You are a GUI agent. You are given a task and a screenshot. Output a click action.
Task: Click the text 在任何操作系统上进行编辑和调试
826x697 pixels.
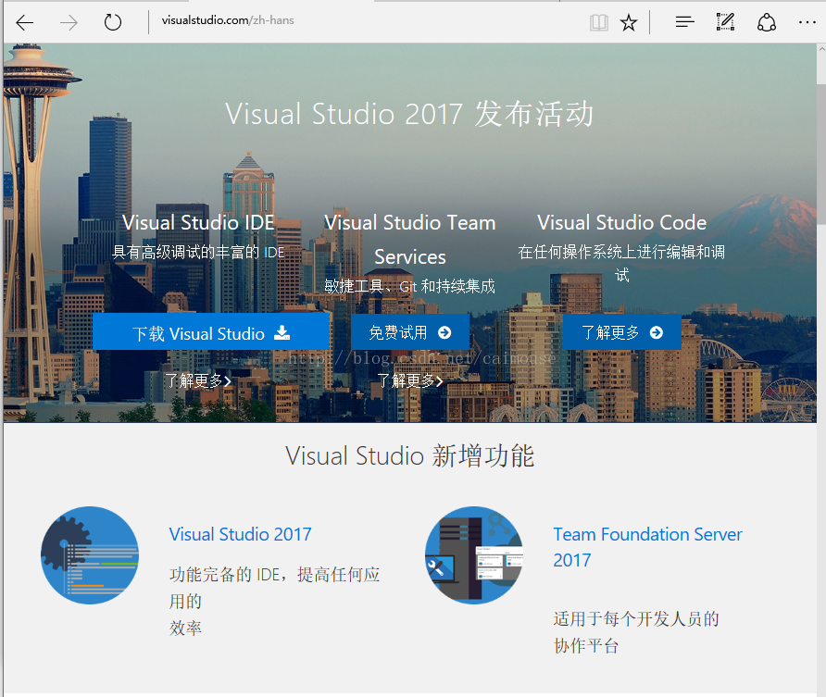pyautogui.click(x=622, y=263)
